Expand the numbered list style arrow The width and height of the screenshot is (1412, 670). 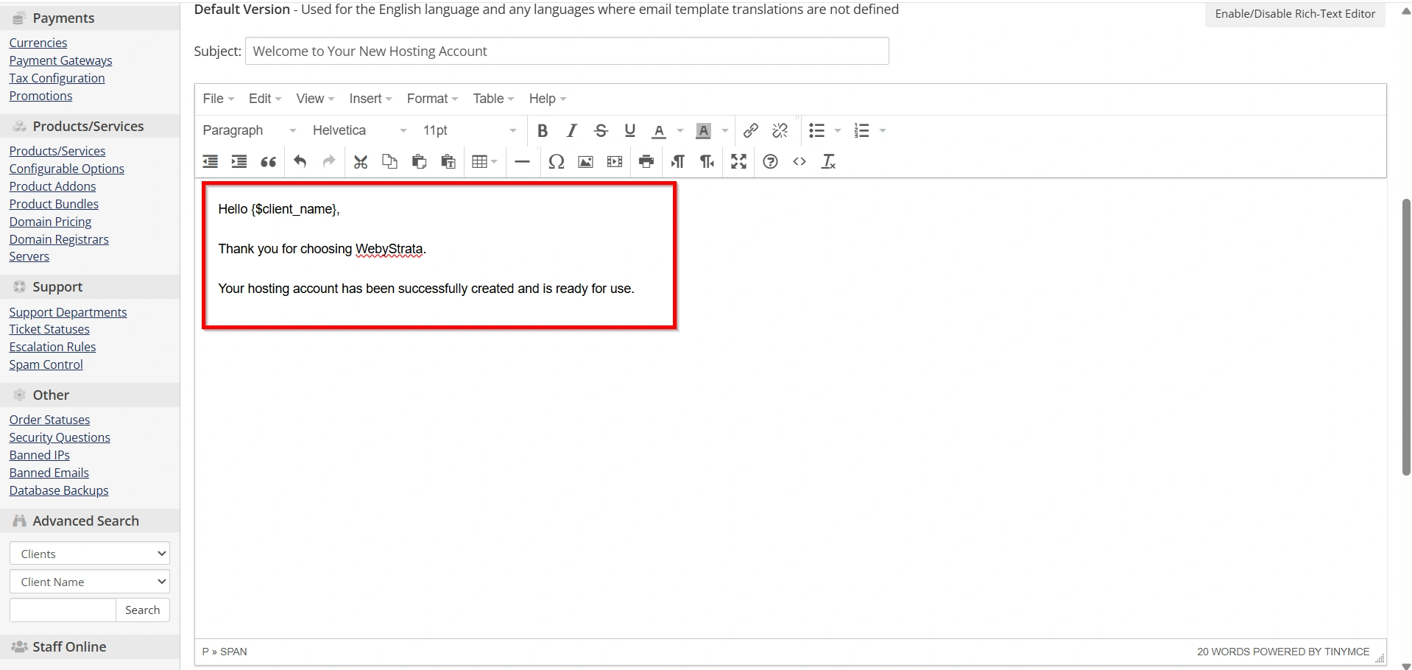click(x=883, y=131)
